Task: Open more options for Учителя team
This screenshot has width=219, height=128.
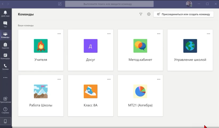Action: tap(59, 34)
